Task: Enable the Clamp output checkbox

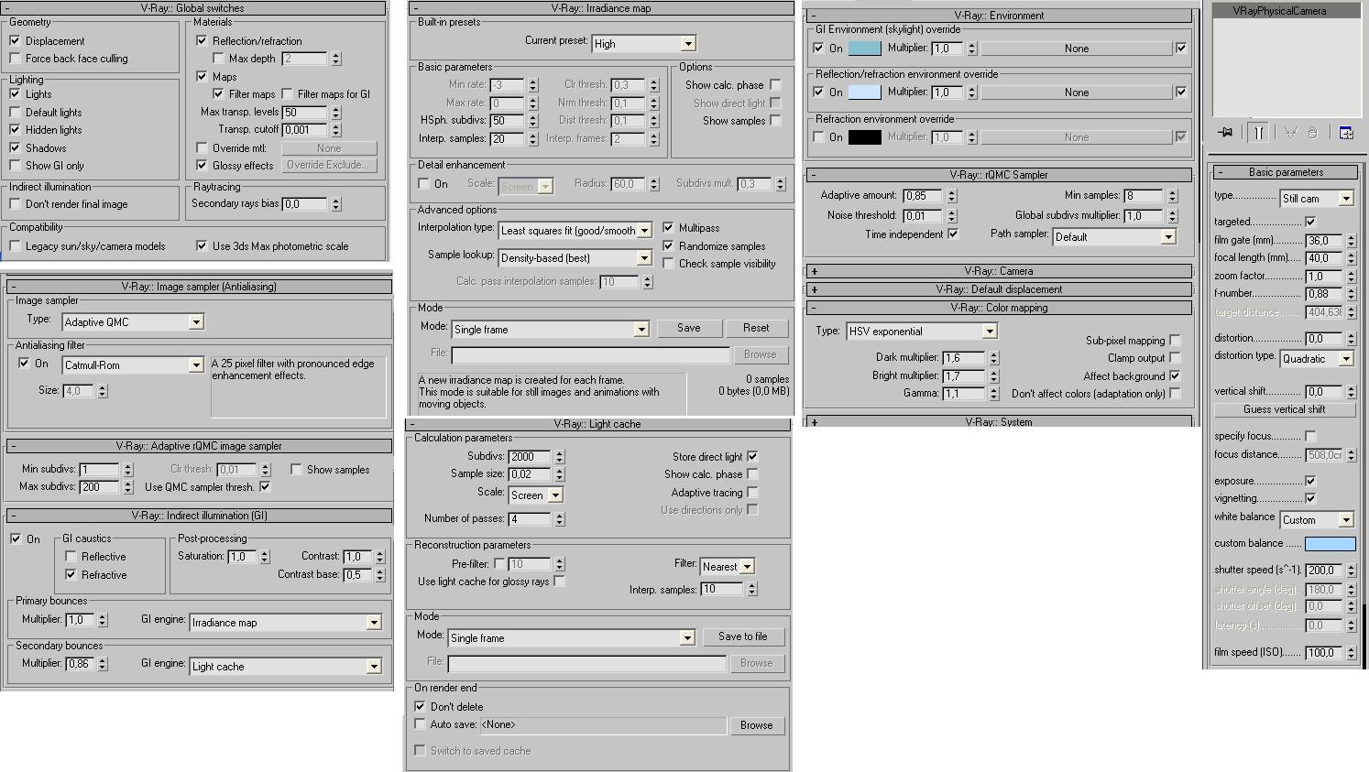Action: click(1175, 358)
